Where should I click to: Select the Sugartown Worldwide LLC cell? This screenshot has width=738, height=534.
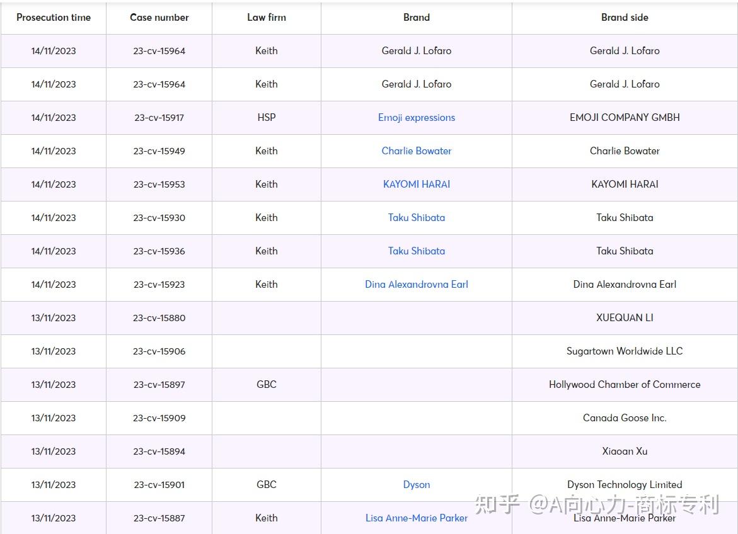tap(625, 351)
